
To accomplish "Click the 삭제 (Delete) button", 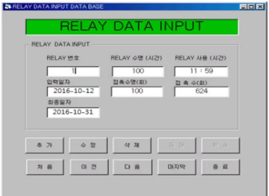I will [x=132, y=145].
